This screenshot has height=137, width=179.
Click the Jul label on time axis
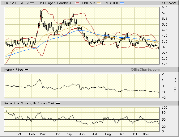tap(95, 134)
